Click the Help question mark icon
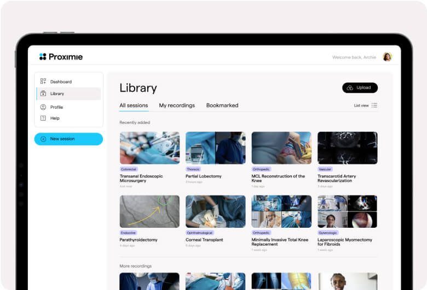427x290 pixels. (43, 118)
